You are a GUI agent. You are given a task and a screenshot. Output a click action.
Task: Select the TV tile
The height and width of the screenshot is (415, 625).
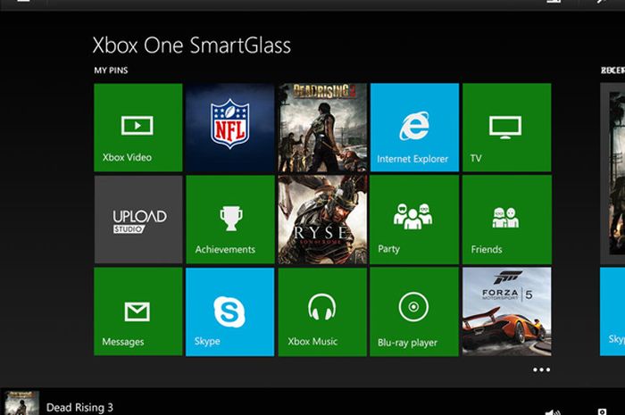tap(506, 128)
